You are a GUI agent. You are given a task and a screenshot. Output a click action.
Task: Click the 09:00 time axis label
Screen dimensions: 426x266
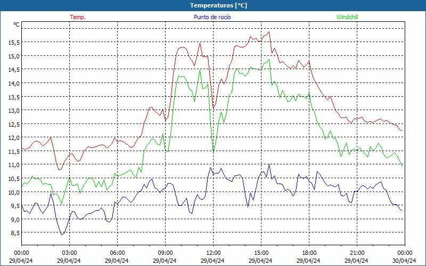point(165,253)
